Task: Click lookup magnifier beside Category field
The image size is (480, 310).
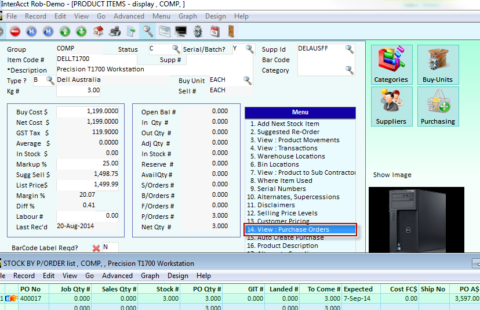Action: 350,70
